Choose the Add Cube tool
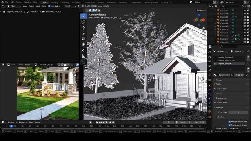This screenshot has width=251, height=141. 83,62
